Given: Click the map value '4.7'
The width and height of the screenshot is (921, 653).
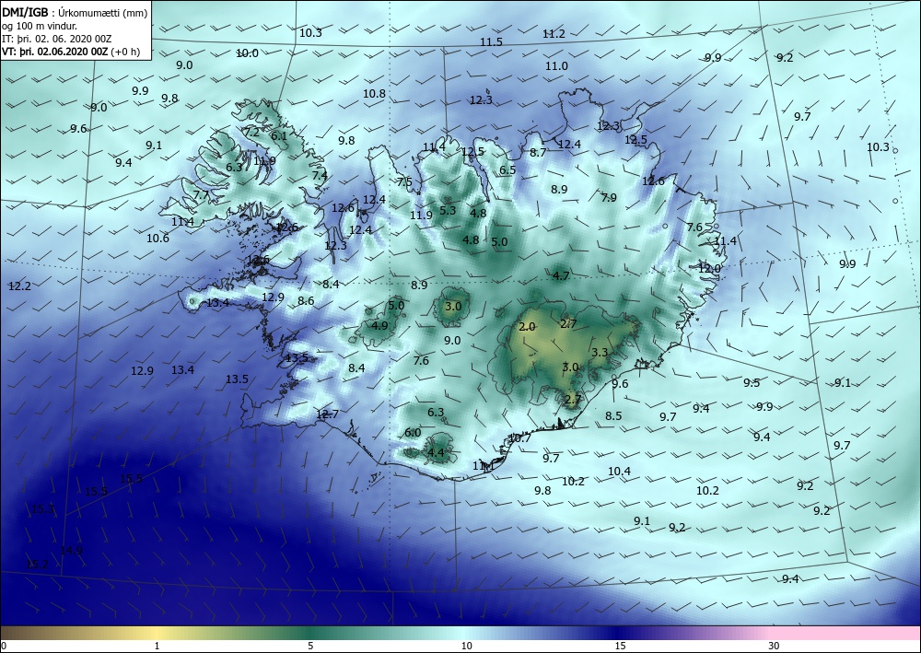Looking at the screenshot, I should pyautogui.click(x=561, y=275).
